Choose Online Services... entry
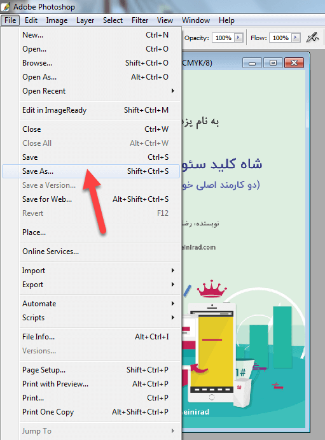Viewport: 325px width, 440px height. pyautogui.click(x=91, y=252)
